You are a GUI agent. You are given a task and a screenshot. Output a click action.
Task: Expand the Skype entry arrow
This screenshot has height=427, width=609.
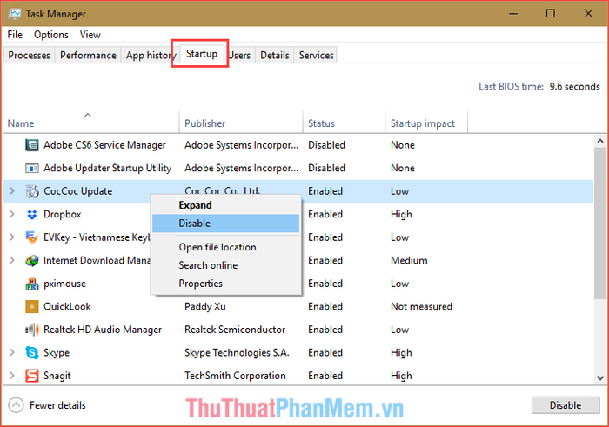[12, 352]
